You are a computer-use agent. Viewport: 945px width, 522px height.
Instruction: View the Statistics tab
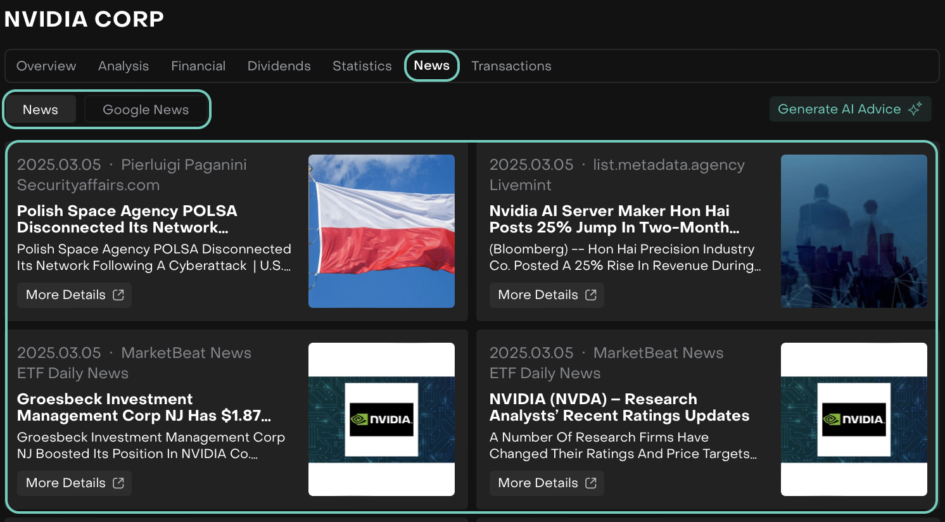(362, 66)
